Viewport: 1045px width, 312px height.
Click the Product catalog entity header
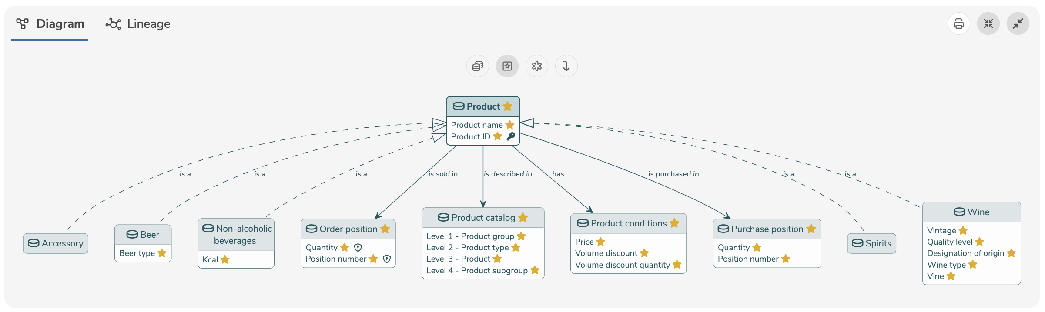[482, 218]
